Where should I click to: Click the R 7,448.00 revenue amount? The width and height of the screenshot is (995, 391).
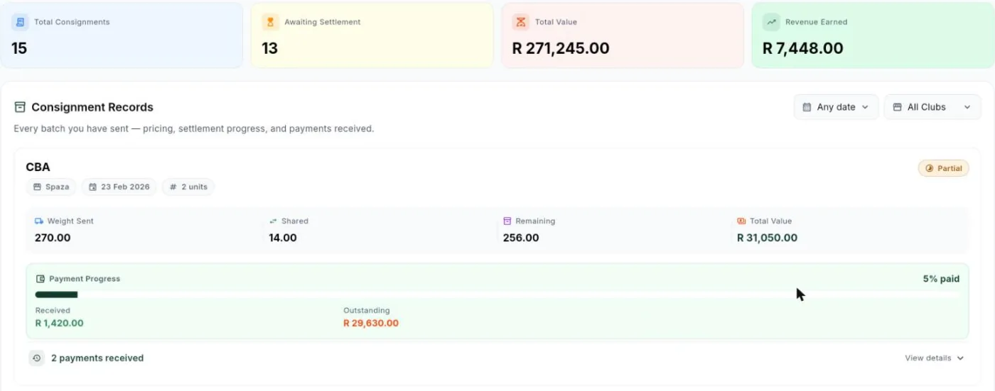(803, 48)
